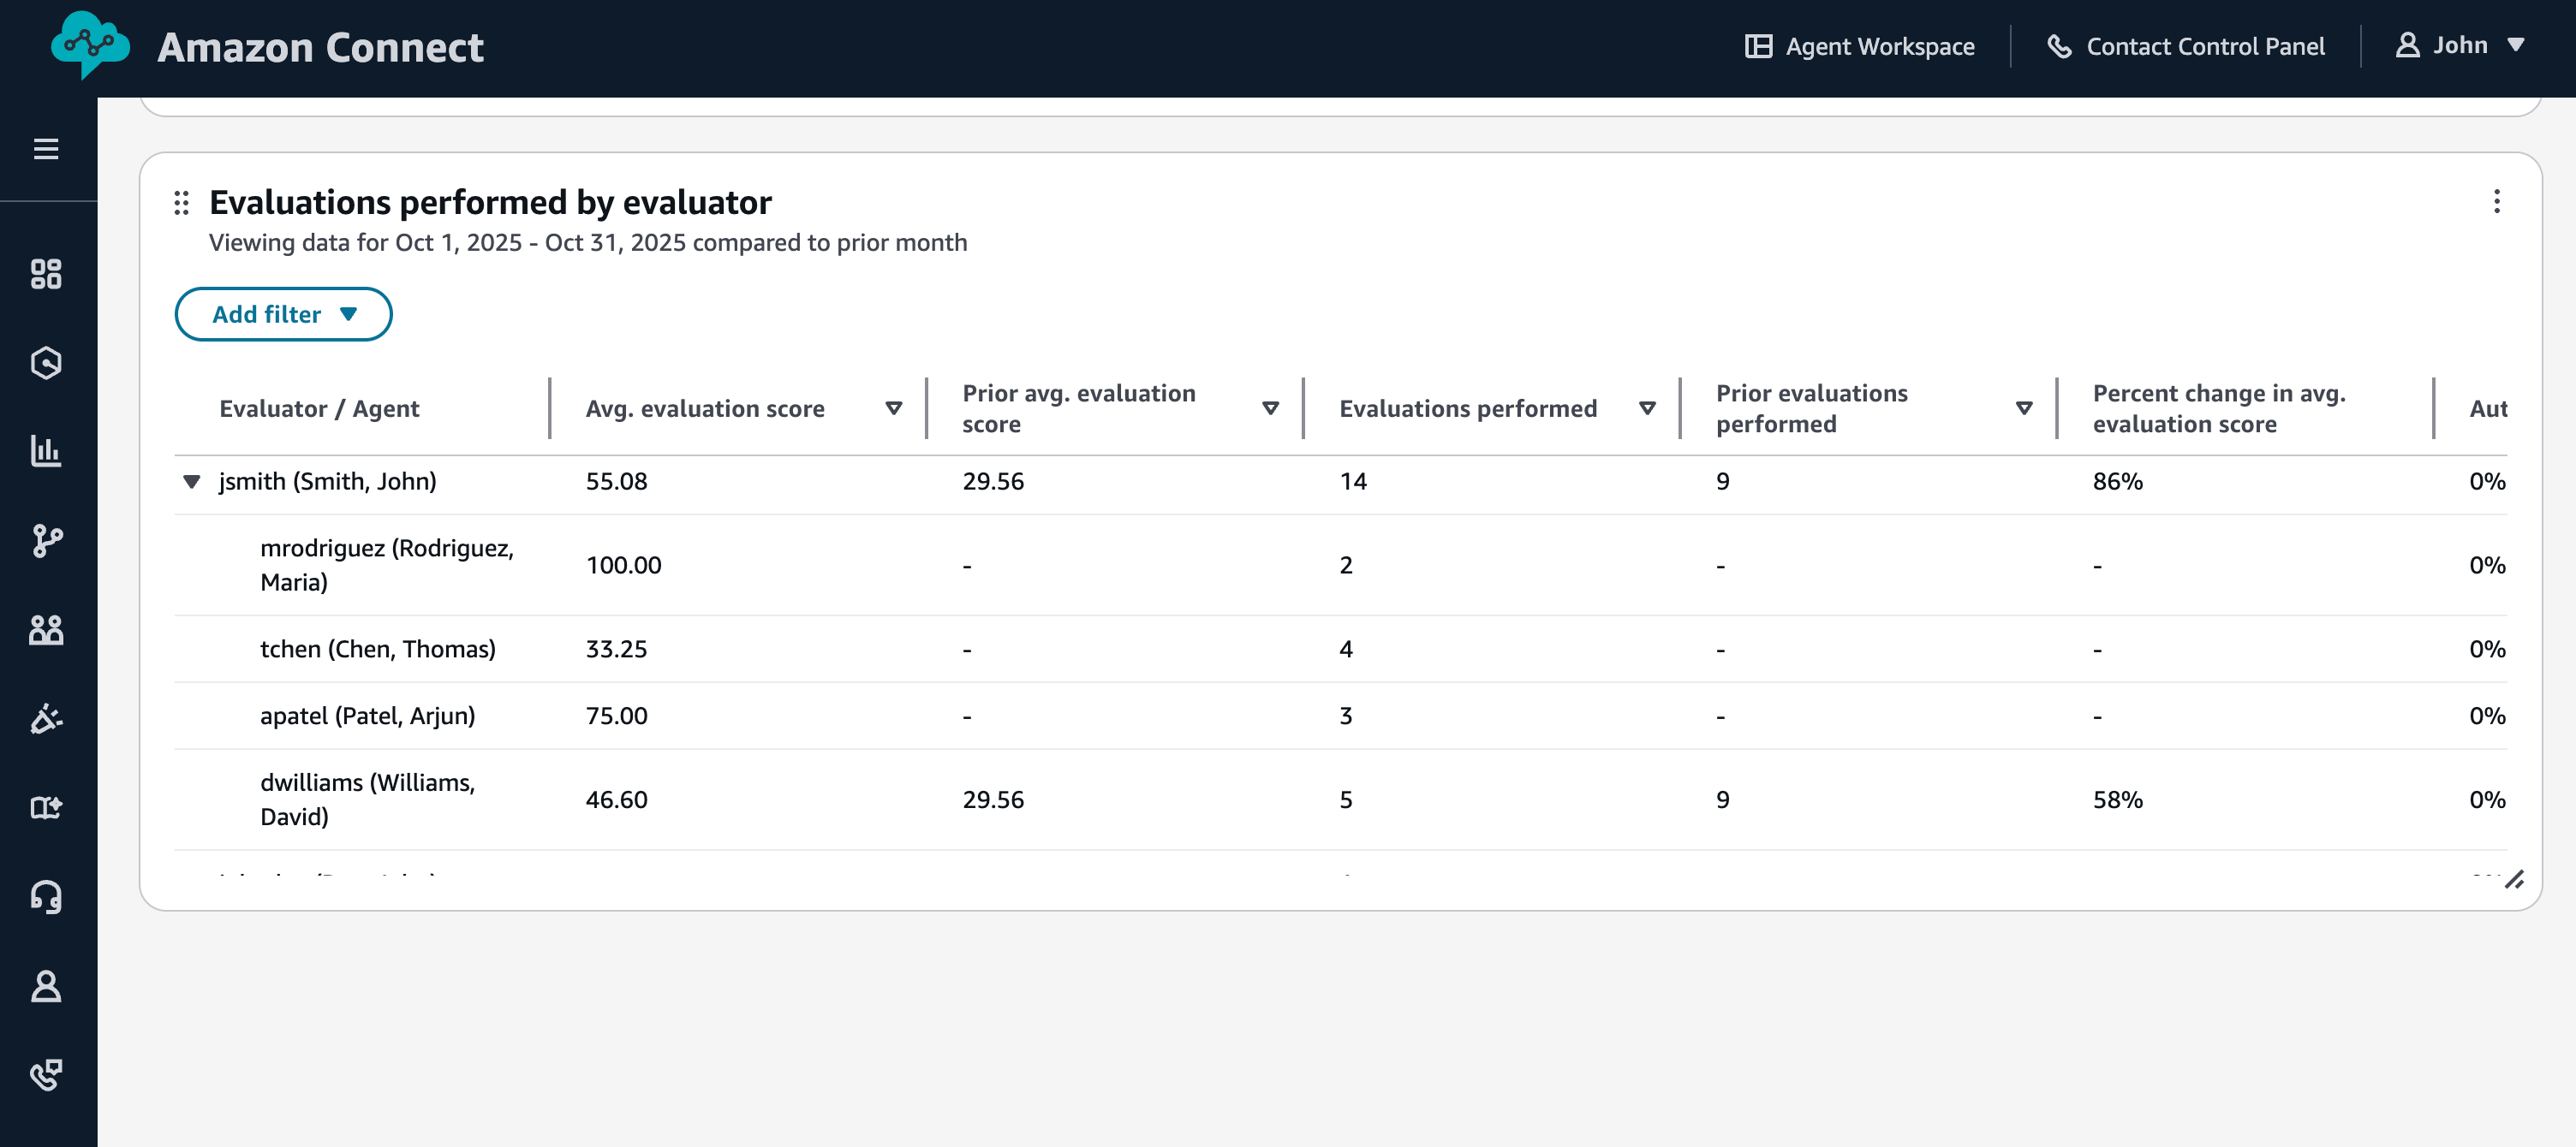Open the Add filter dropdown

coord(283,314)
